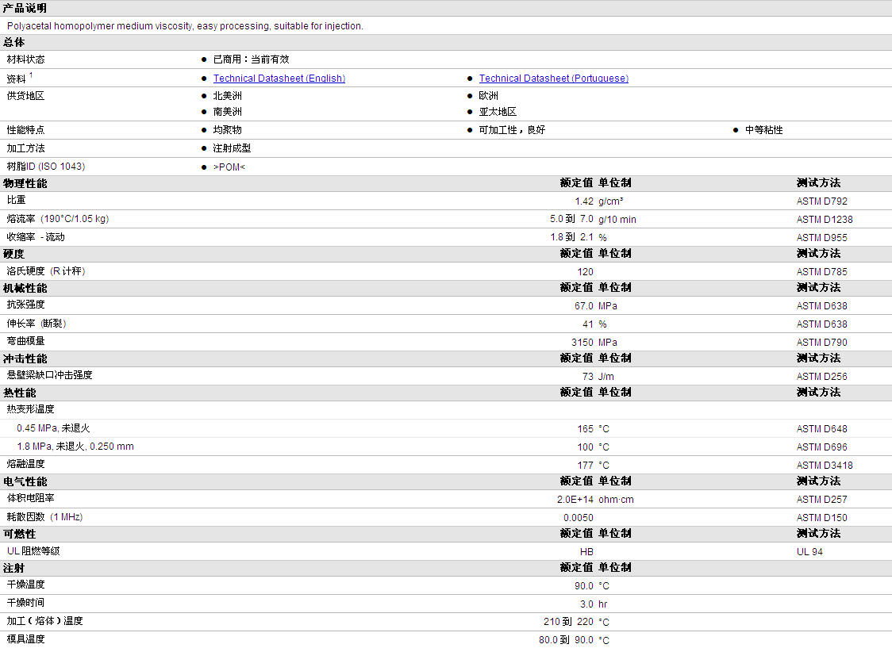Click the ASTM D1238 test method
The width and height of the screenshot is (892, 648).
[x=825, y=220]
